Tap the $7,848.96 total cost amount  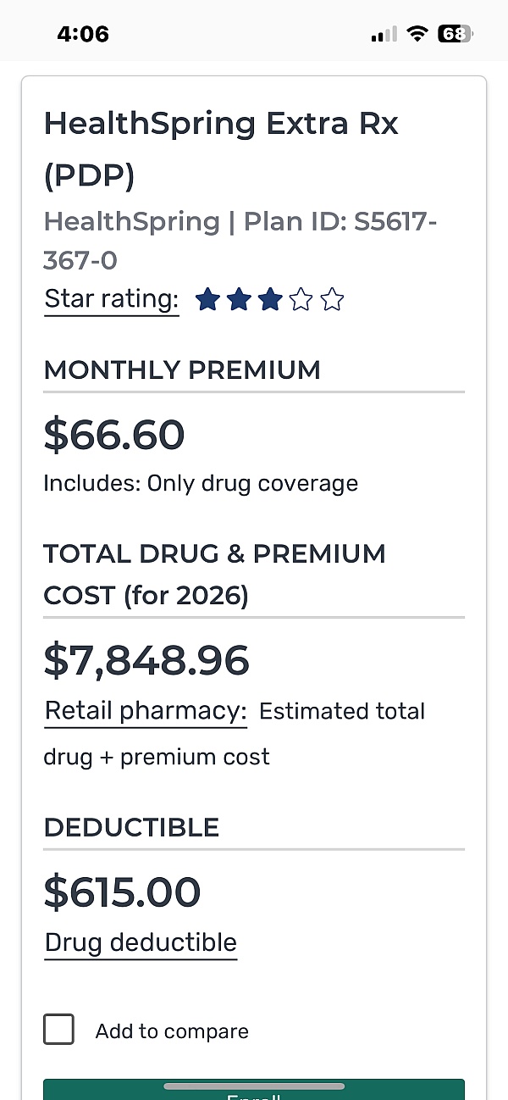point(146,661)
